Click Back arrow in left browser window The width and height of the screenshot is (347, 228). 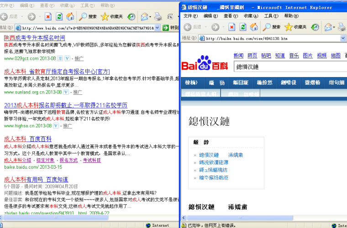click(4, 16)
